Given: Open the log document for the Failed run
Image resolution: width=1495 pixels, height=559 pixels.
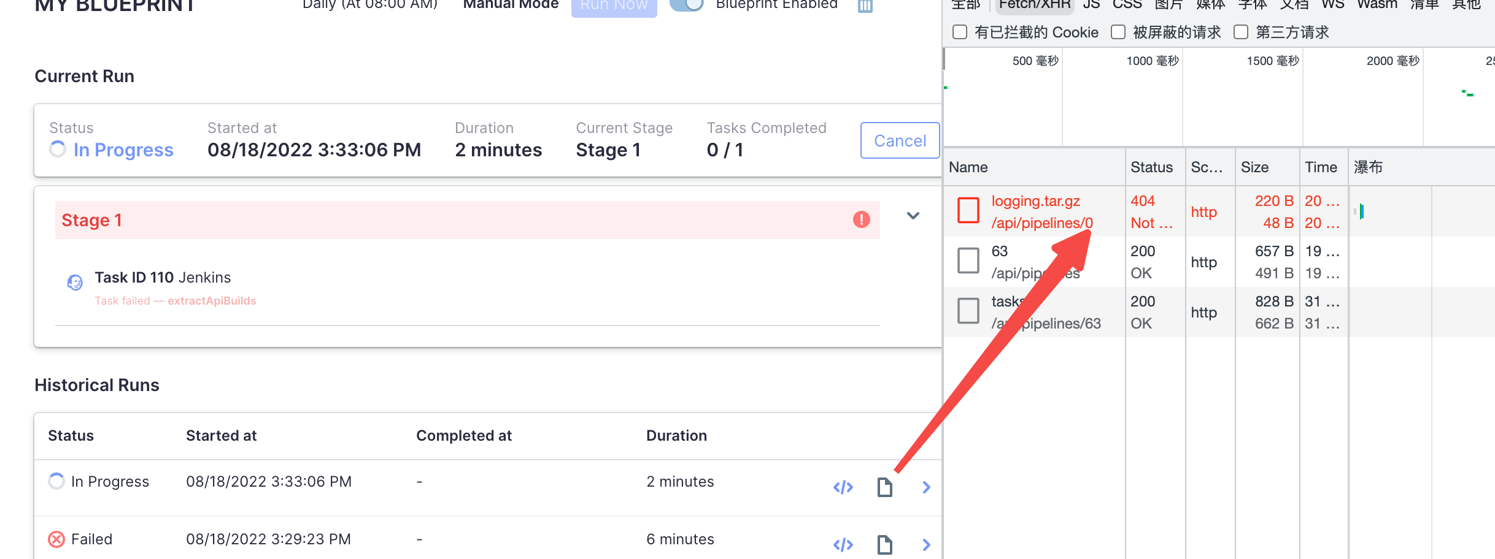Looking at the screenshot, I should (x=884, y=544).
